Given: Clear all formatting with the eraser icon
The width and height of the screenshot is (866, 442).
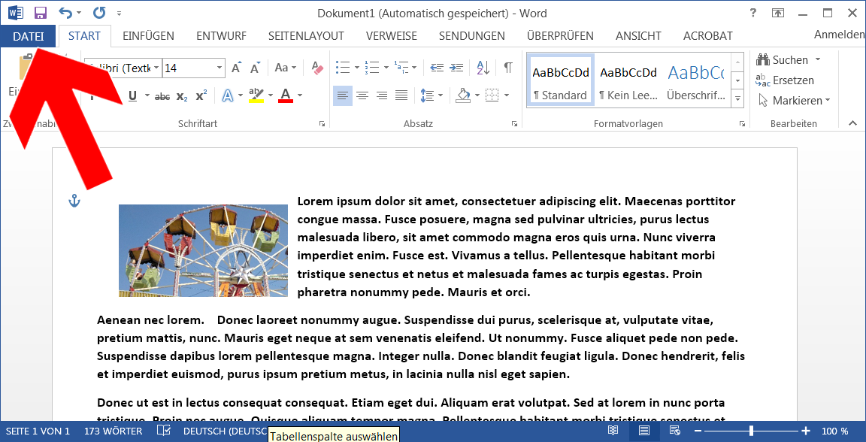Looking at the screenshot, I should (x=317, y=68).
